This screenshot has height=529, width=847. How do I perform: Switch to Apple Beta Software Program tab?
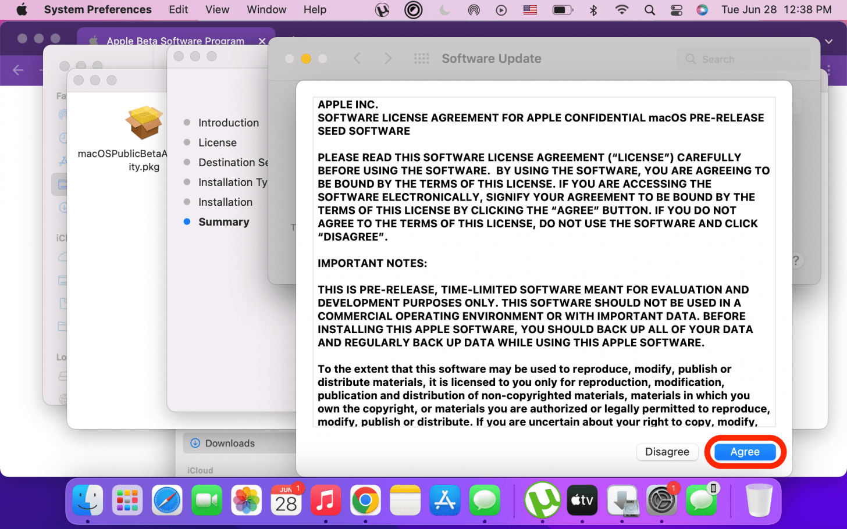pos(175,41)
